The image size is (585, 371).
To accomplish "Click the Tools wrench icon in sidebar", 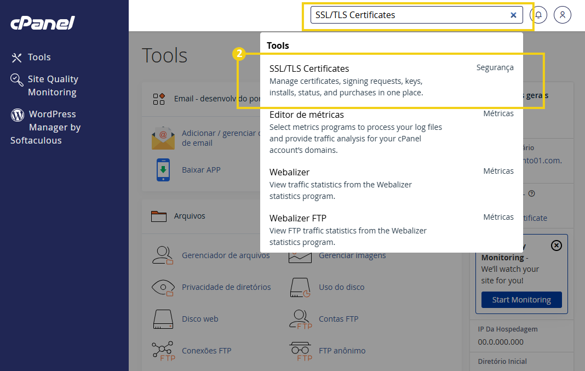I will 17,58.
